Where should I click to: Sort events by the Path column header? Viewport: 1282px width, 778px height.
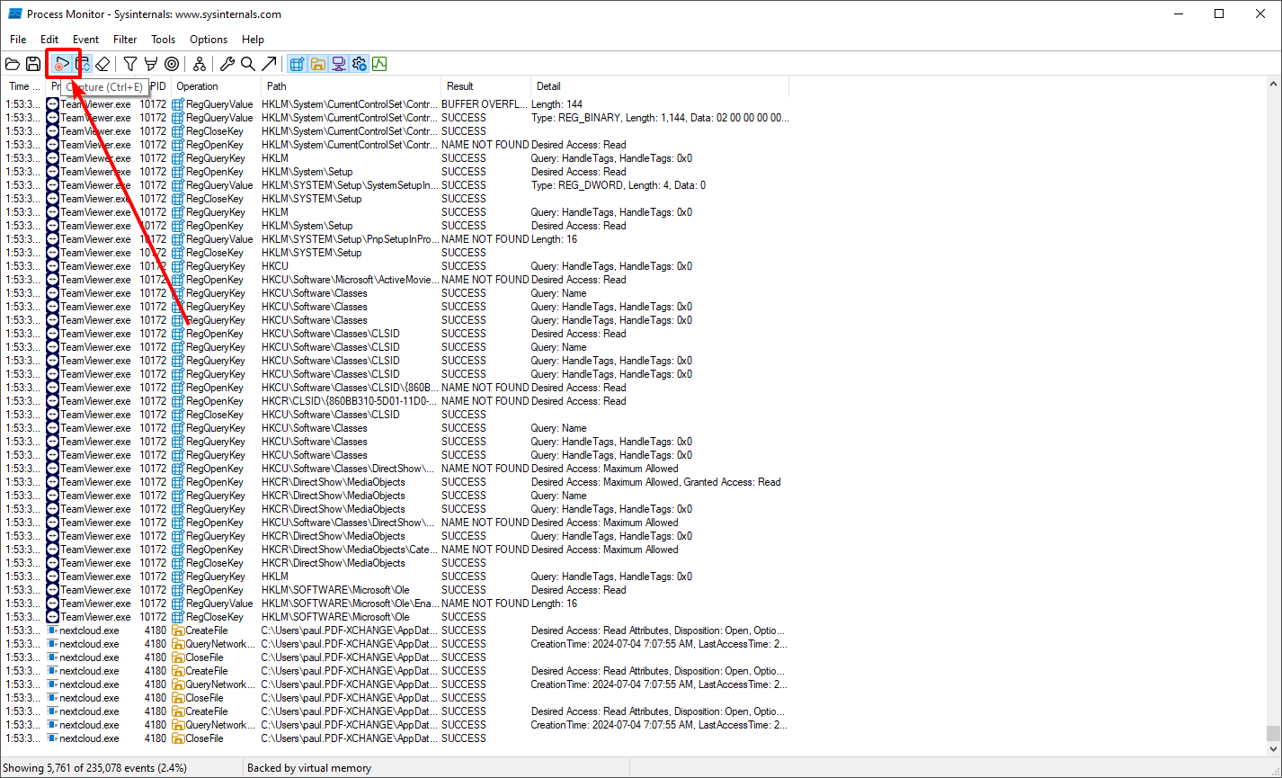(275, 85)
